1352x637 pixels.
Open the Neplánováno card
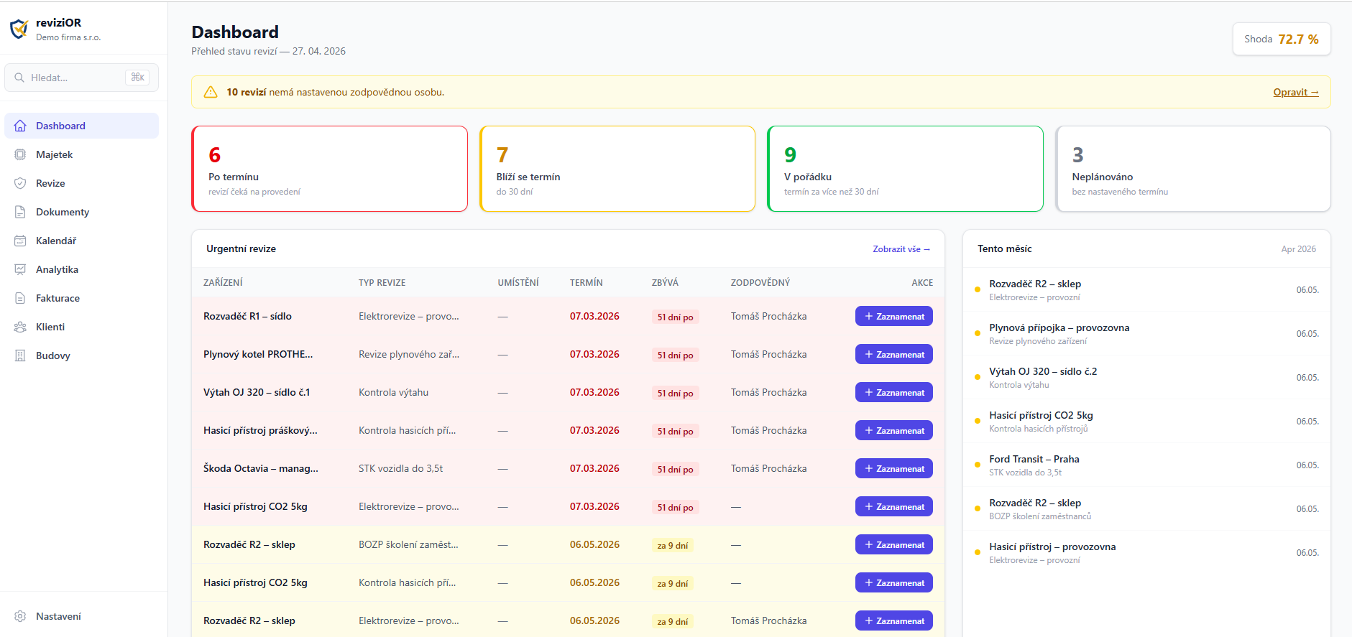click(x=1193, y=169)
